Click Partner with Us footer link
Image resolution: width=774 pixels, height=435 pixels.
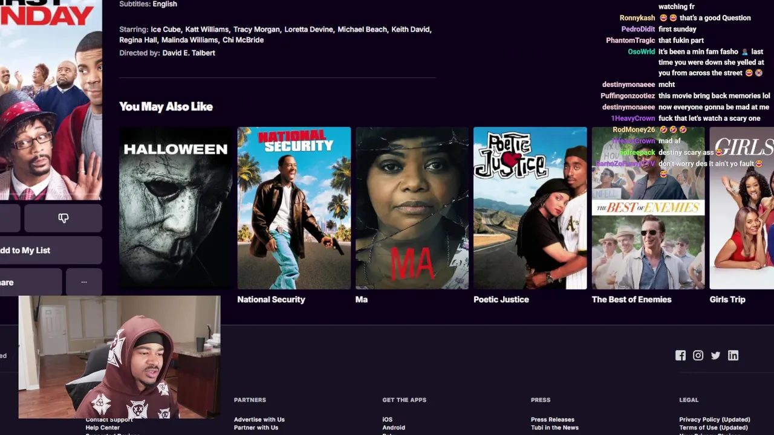tap(256, 428)
